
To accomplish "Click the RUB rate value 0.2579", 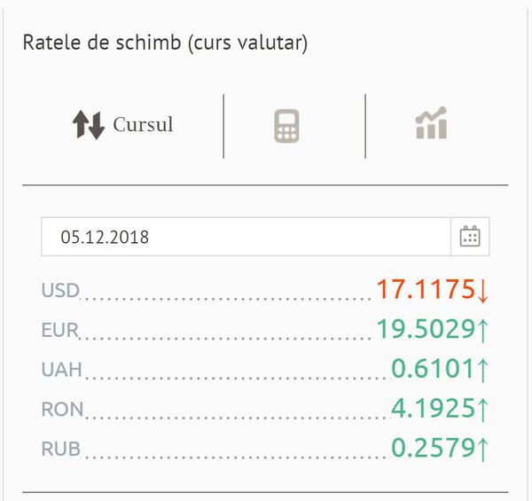I will [433, 449].
